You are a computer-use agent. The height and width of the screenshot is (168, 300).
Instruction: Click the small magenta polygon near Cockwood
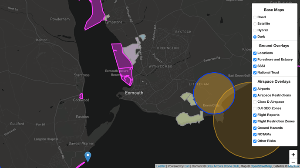pos(81,96)
